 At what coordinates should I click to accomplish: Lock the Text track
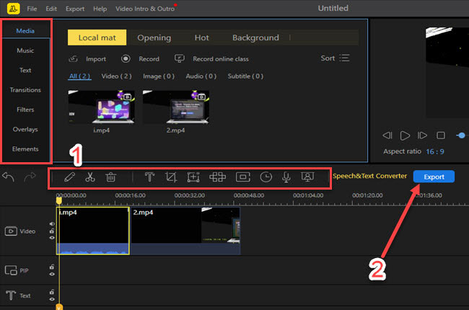tap(52, 292)
